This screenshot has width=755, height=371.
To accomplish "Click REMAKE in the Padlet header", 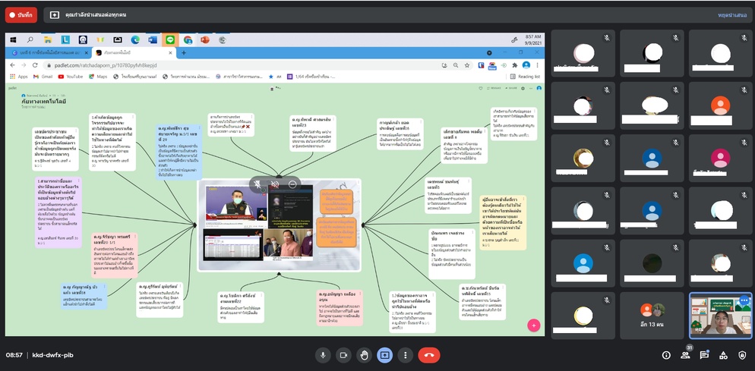I will point(494,89).
